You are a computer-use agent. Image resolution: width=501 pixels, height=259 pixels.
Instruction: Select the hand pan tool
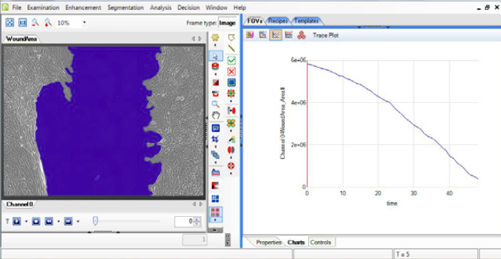[216, 116]
